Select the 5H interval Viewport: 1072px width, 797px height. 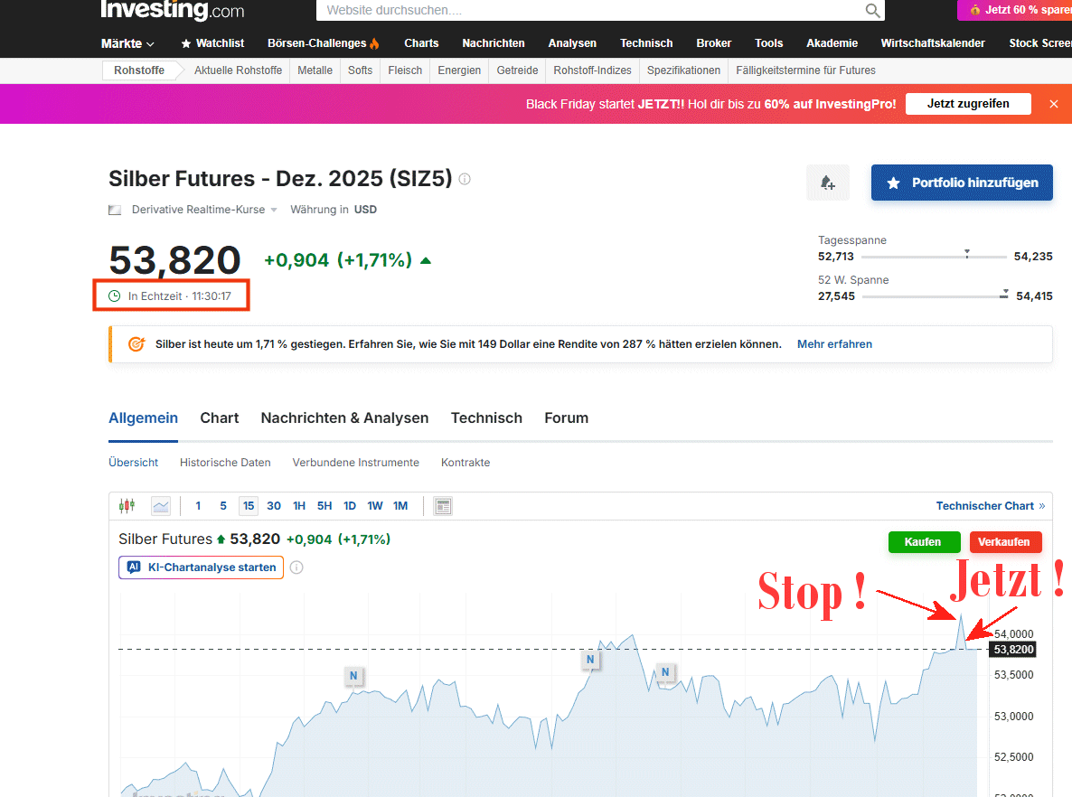pyautogui.click(x=324, y=506)
